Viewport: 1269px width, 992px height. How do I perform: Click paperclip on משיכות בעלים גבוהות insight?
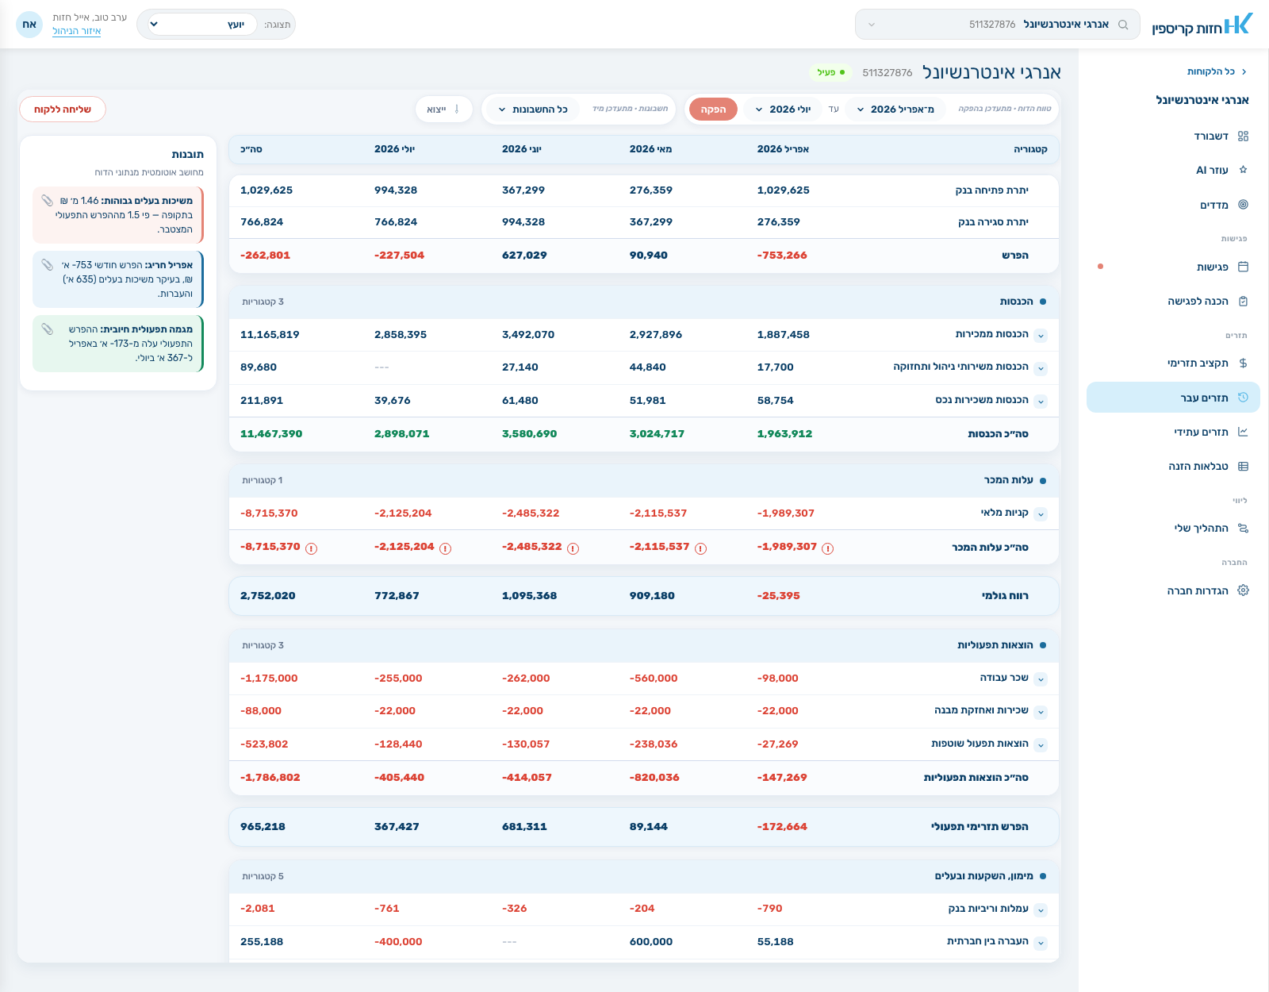click(48, 201)
